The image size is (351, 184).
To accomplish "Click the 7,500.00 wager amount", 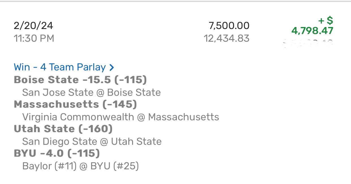I will coord(229,26).
